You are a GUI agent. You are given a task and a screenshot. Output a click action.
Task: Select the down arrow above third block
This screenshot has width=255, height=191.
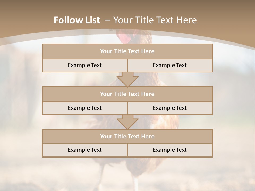(x=128, y=122)
